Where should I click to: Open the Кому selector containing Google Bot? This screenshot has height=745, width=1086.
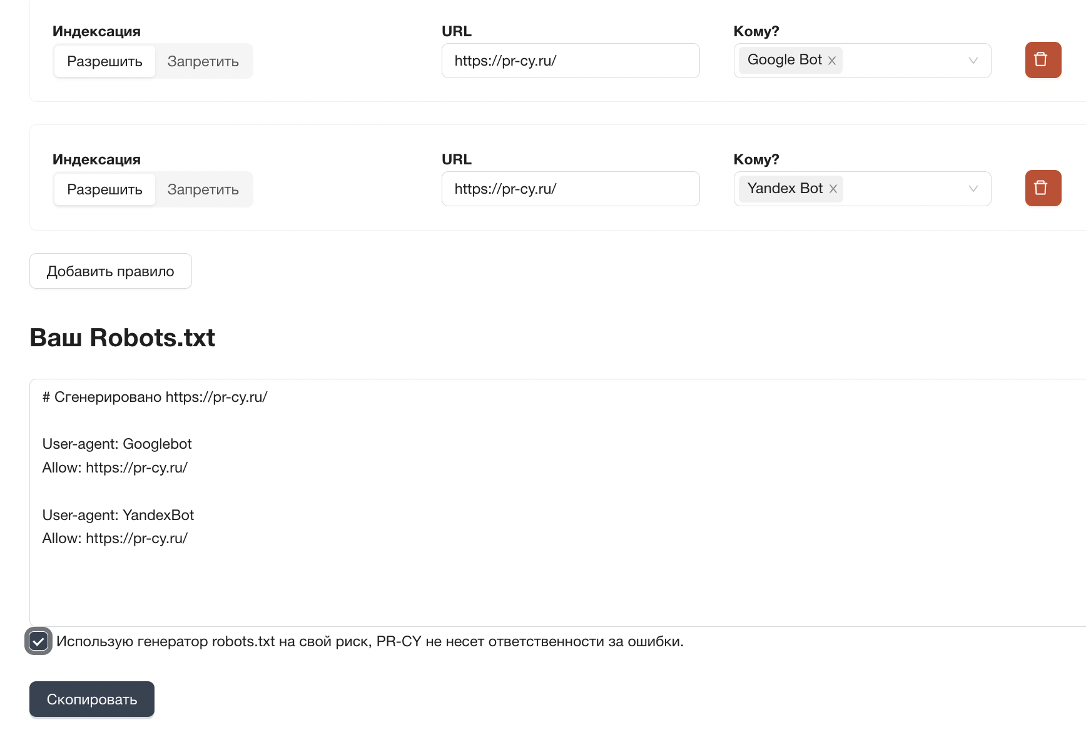[x=862, y=61]
